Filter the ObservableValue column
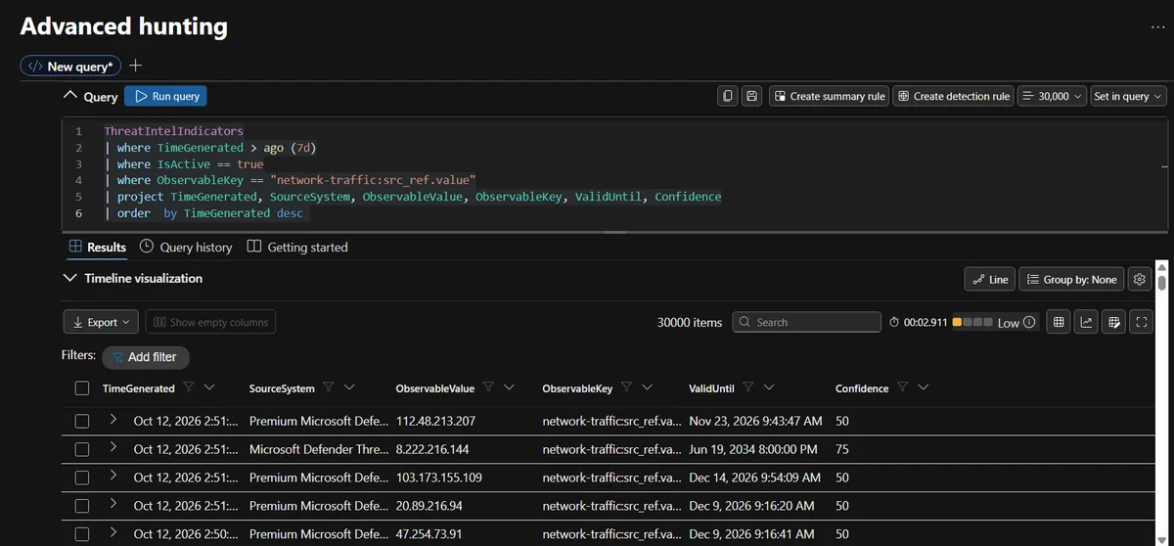 (488, 387)
